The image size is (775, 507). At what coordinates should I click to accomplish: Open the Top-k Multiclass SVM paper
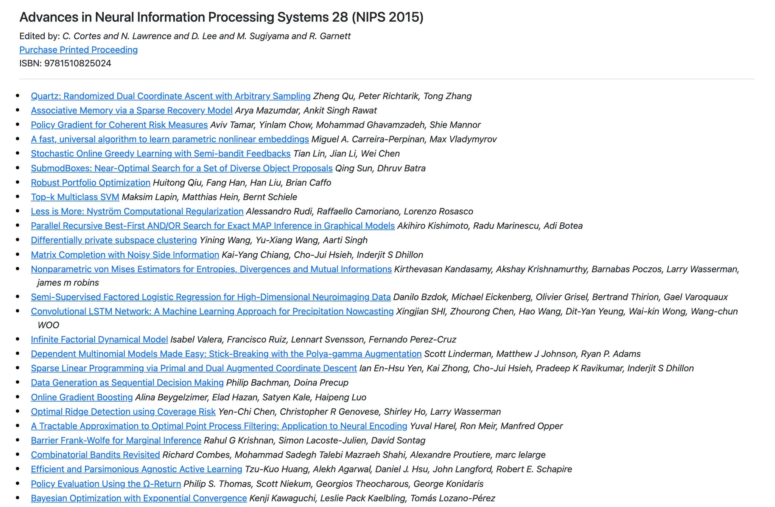click(75, 197)
